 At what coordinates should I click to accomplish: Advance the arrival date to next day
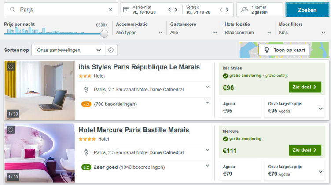(176, 10)
